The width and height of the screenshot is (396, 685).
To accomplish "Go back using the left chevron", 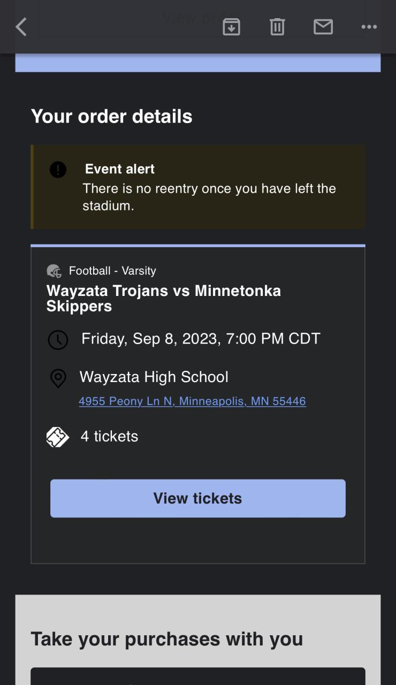I will (x=21, y=27).
